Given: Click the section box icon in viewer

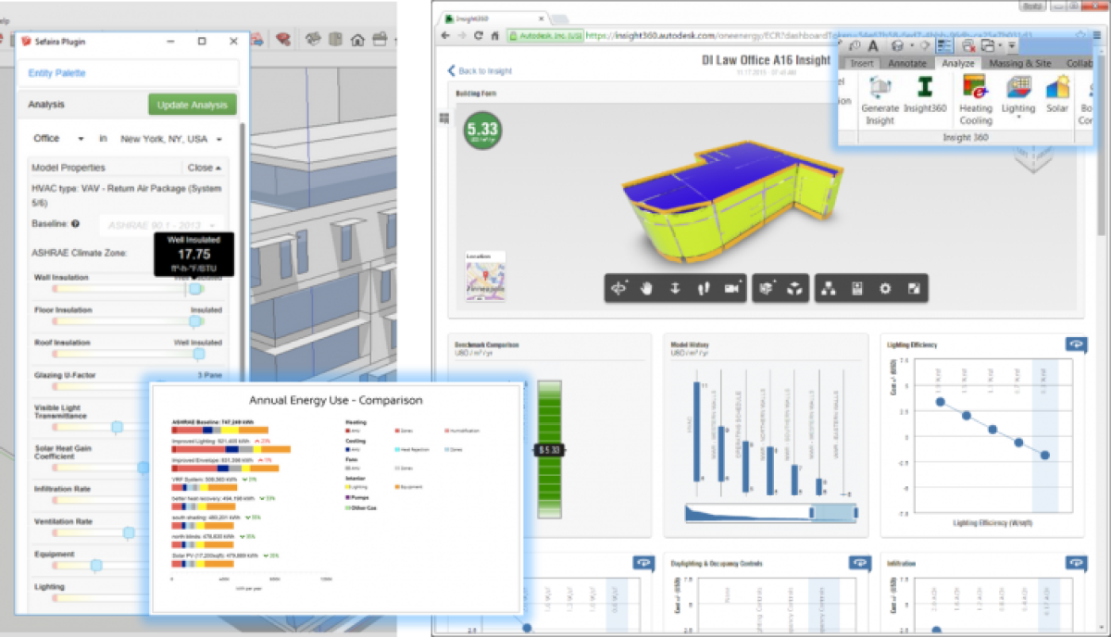Looking at the screenshot, I should coord(767,288).
